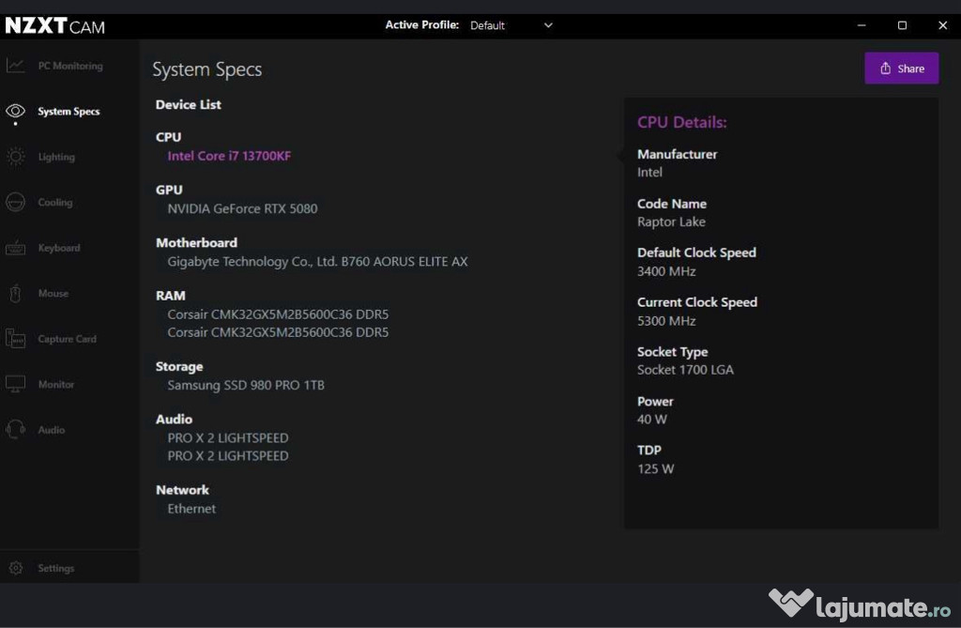Select Samsung SSD 980 PRO 1TB
Image resolution: width=961 pixels, height=628 pixels.
point(246,385)
